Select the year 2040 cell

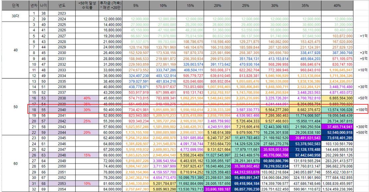pyautogui.click(x=62, y=110)
